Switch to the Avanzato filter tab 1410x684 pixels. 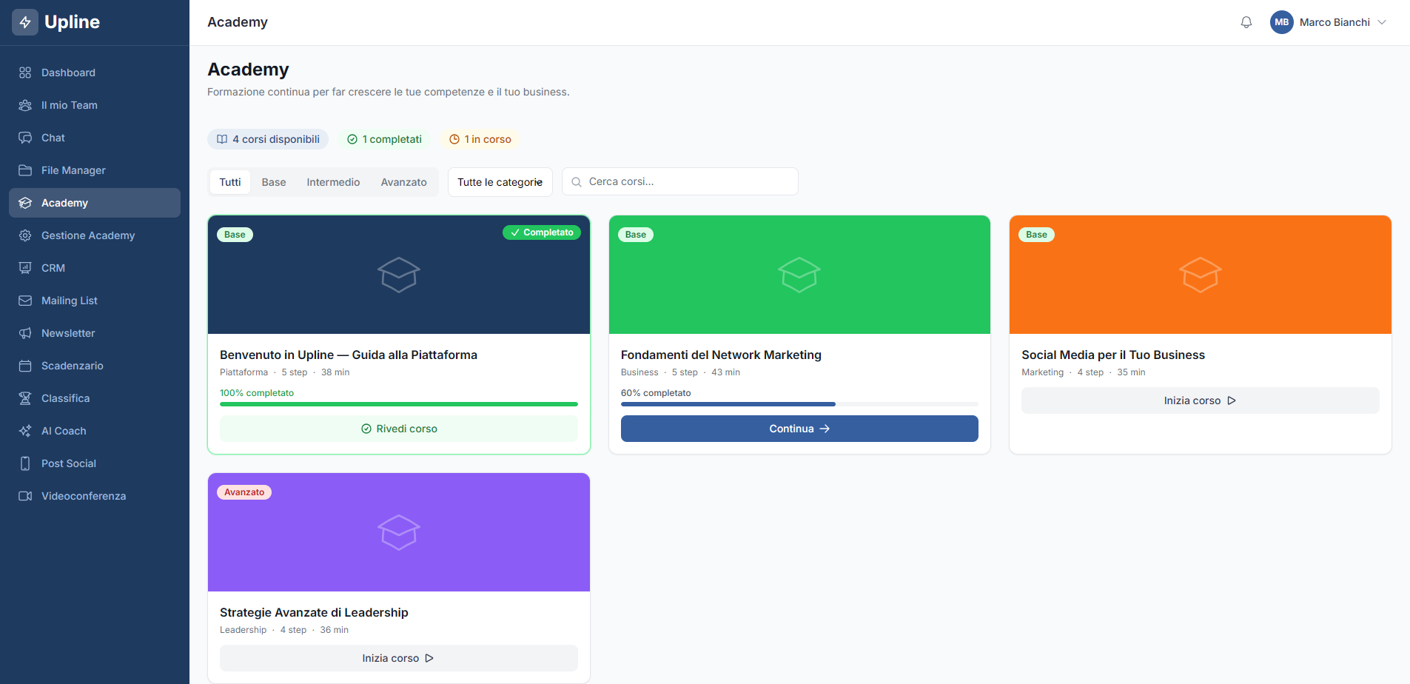403,181
